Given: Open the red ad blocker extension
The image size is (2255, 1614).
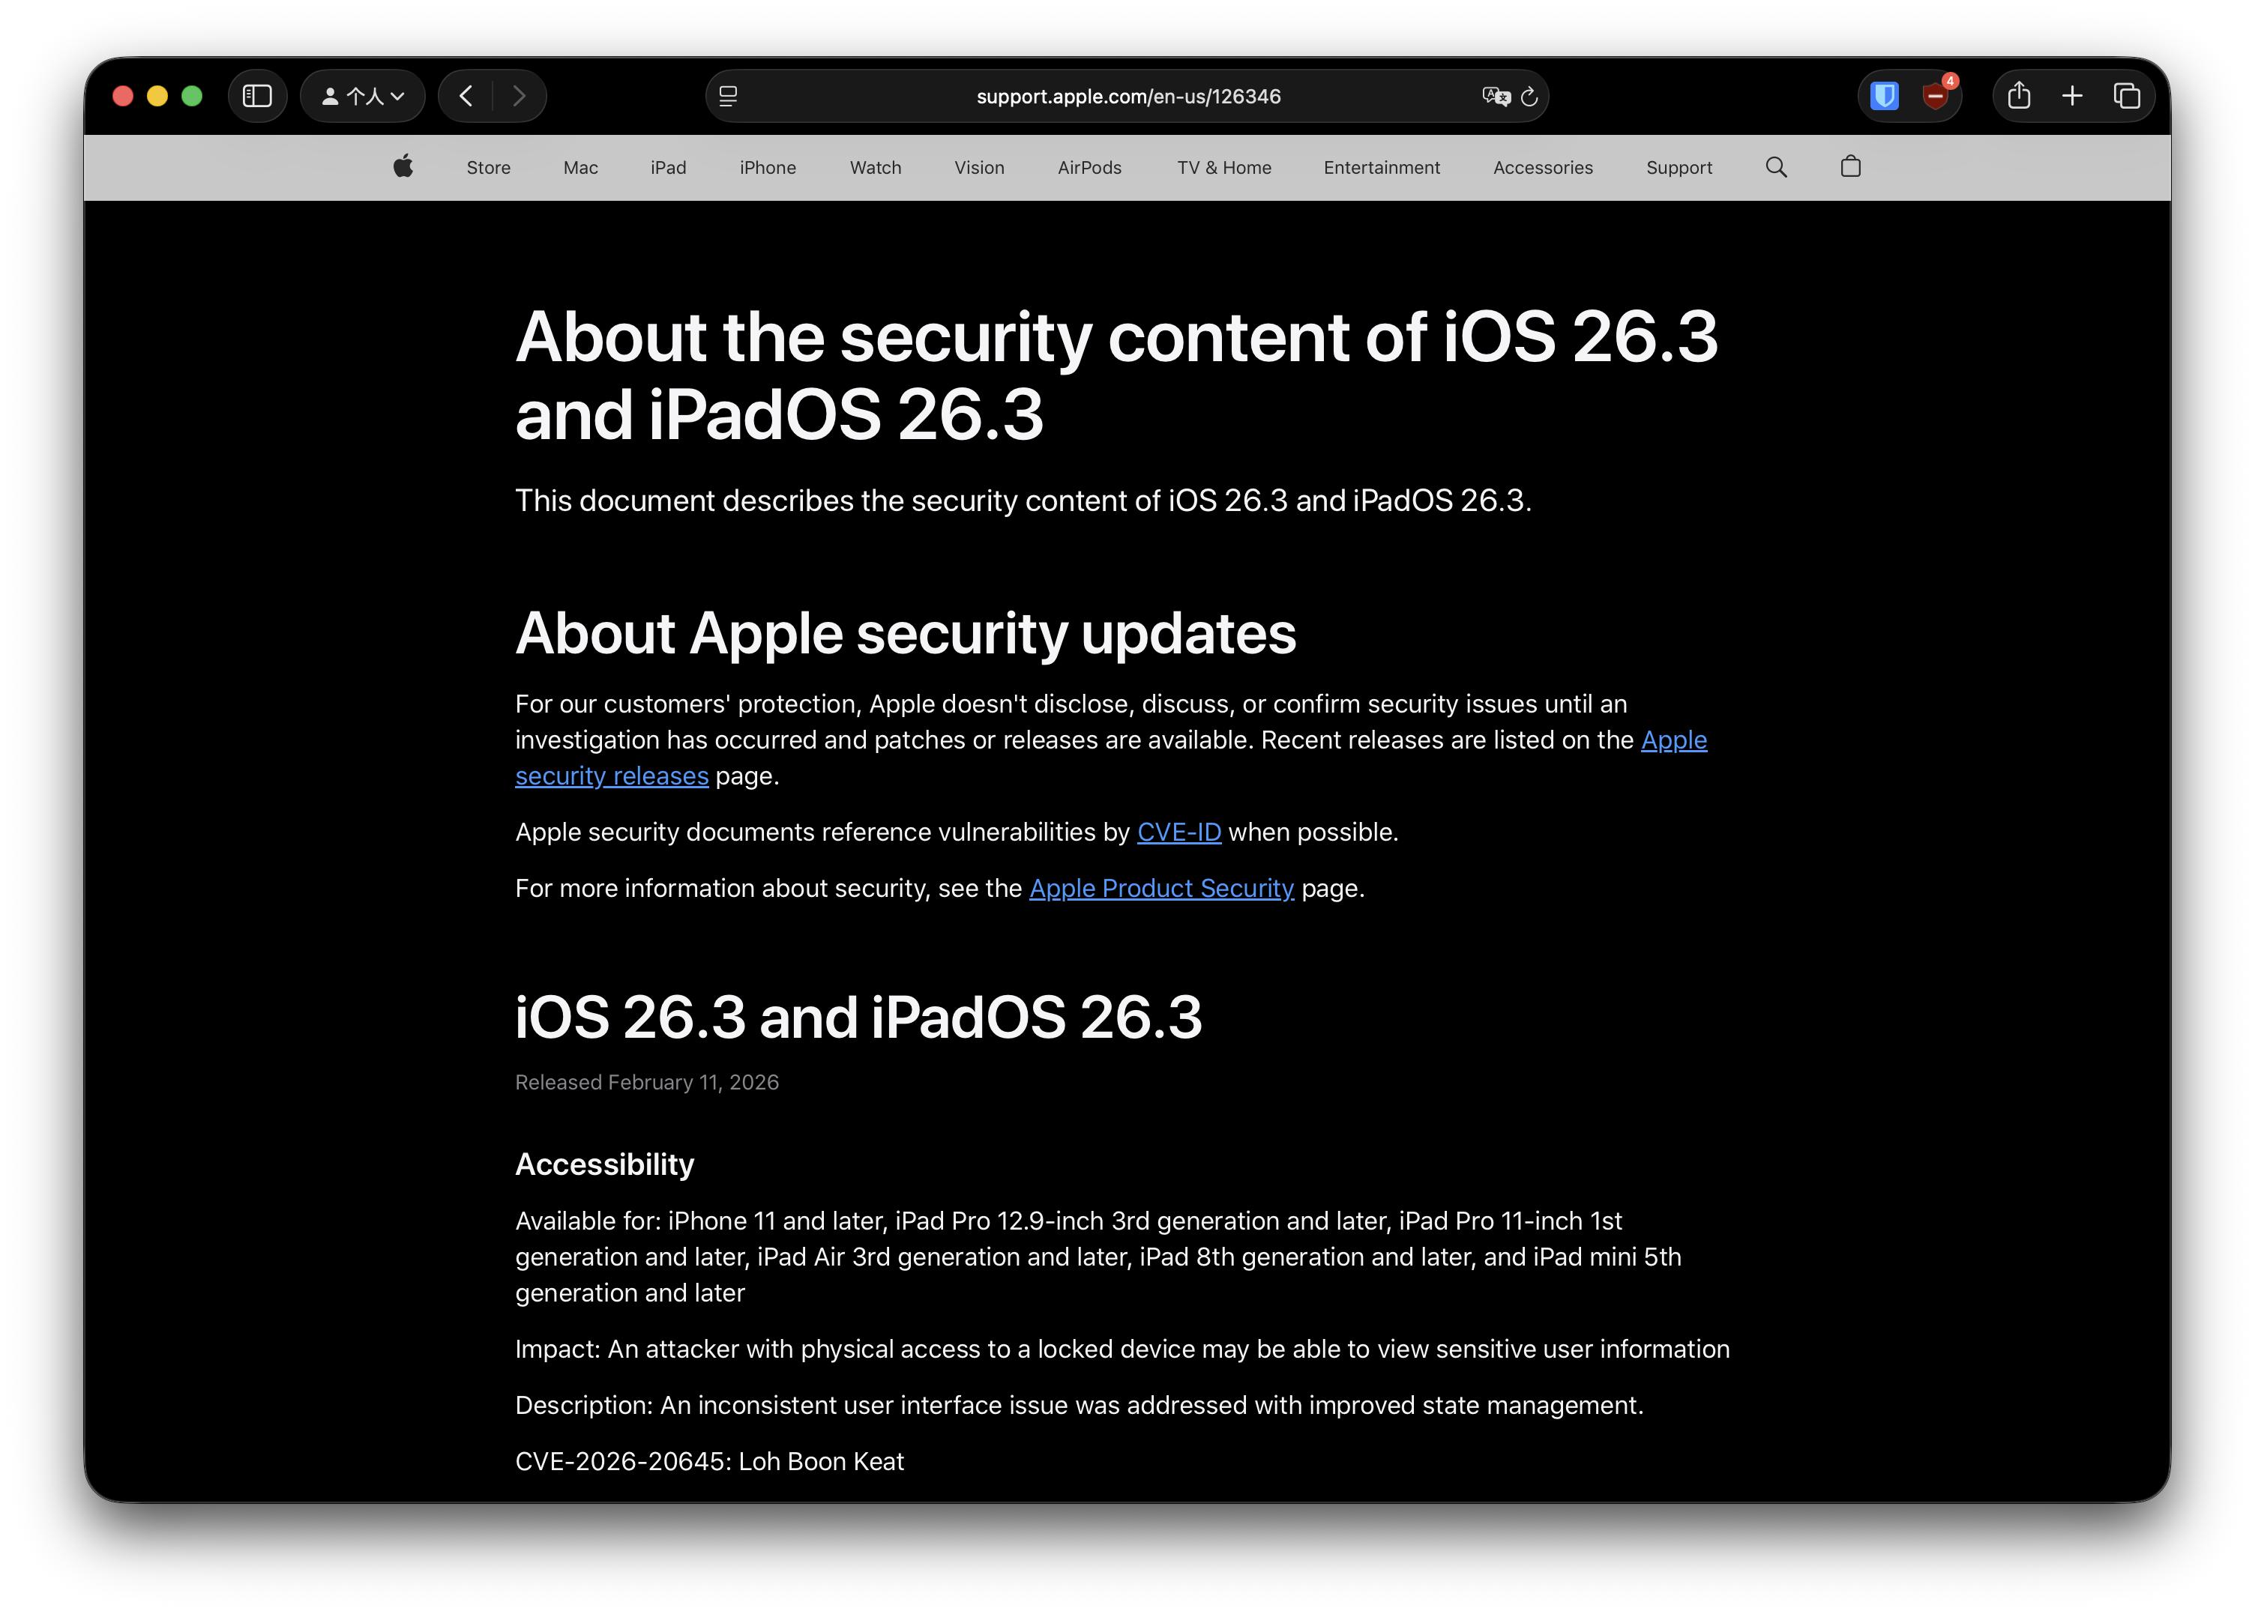Looking at the screenshot, I should point(1935,97).
